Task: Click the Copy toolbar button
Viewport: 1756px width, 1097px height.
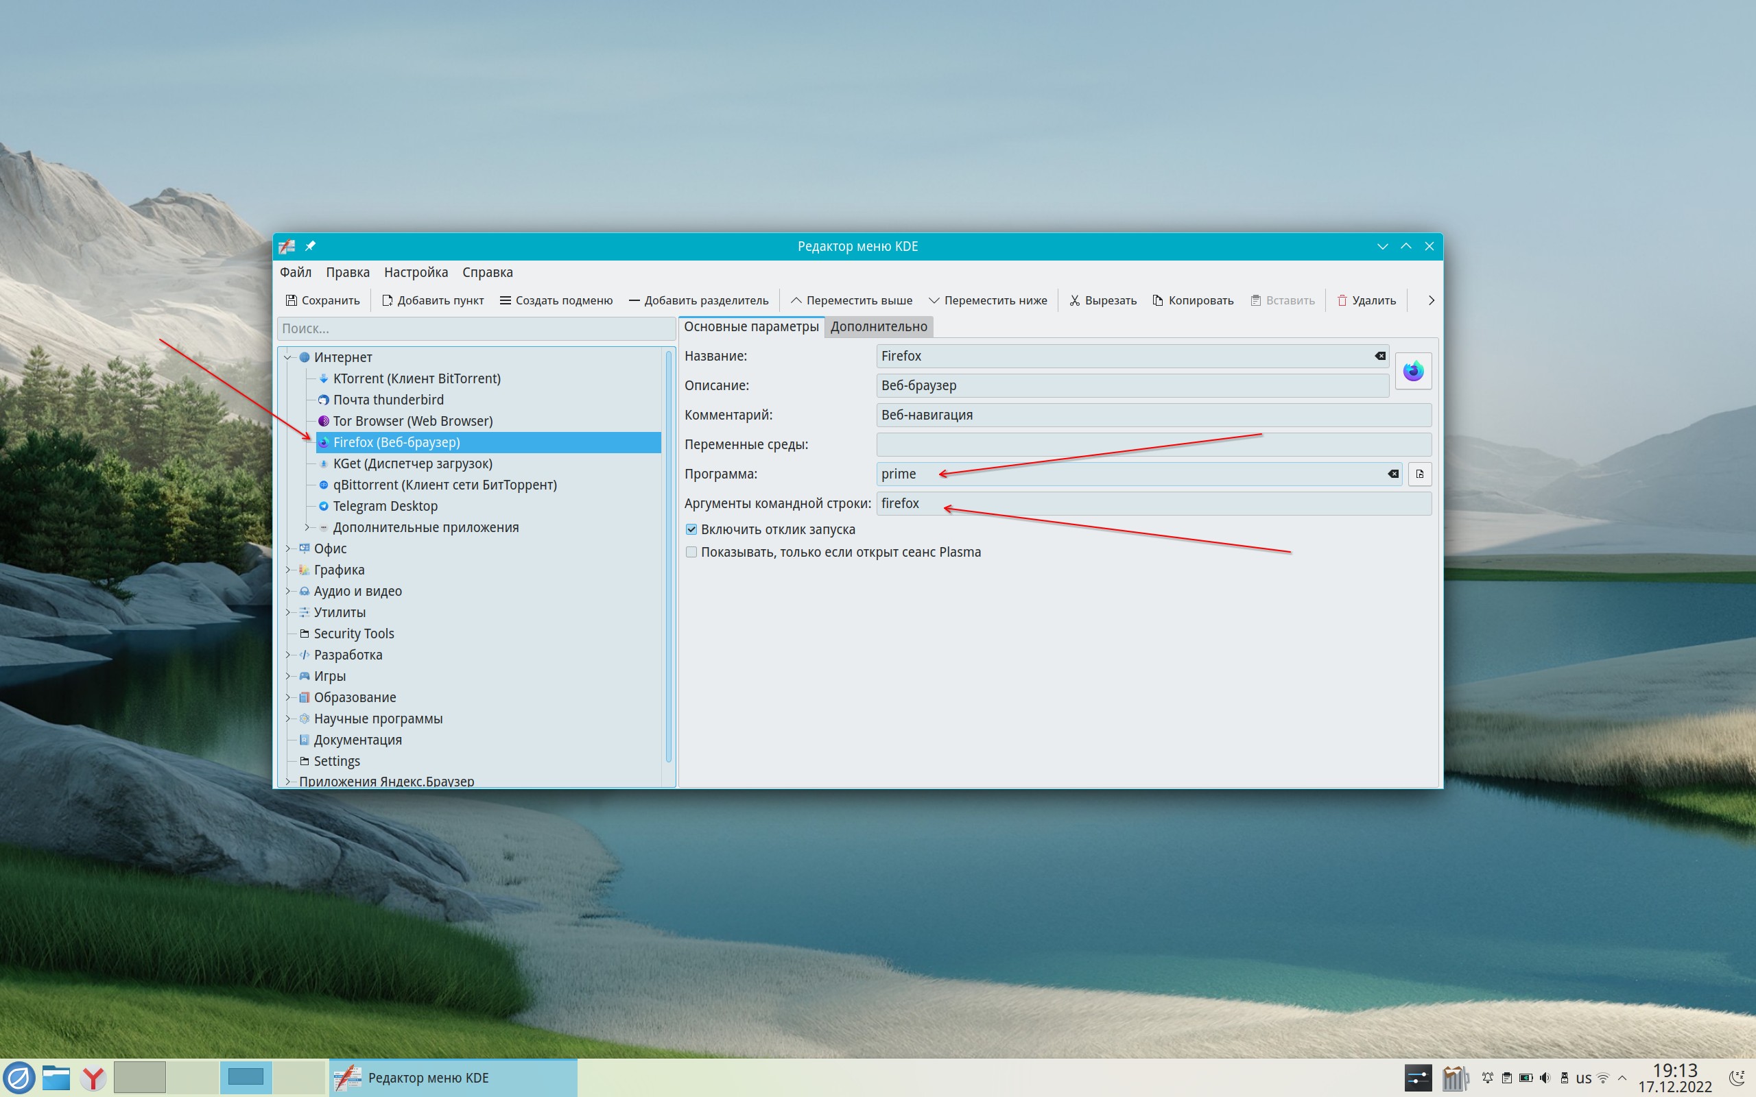Action: pyautogui.click(x=1192, y=300)
